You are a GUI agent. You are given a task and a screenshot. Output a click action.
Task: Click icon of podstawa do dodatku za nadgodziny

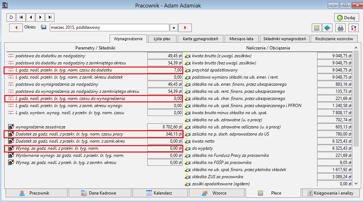click(x=11, y=56)
